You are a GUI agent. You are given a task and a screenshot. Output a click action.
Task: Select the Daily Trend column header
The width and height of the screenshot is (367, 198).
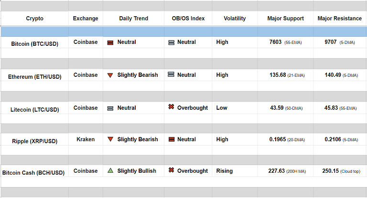[x=133, y=19]
